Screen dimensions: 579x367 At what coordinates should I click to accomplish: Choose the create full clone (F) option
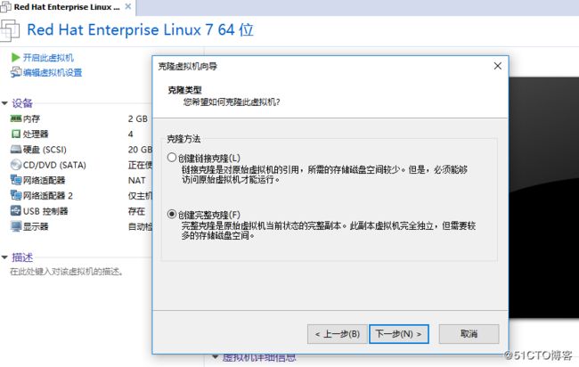click(x=171, y=214)
